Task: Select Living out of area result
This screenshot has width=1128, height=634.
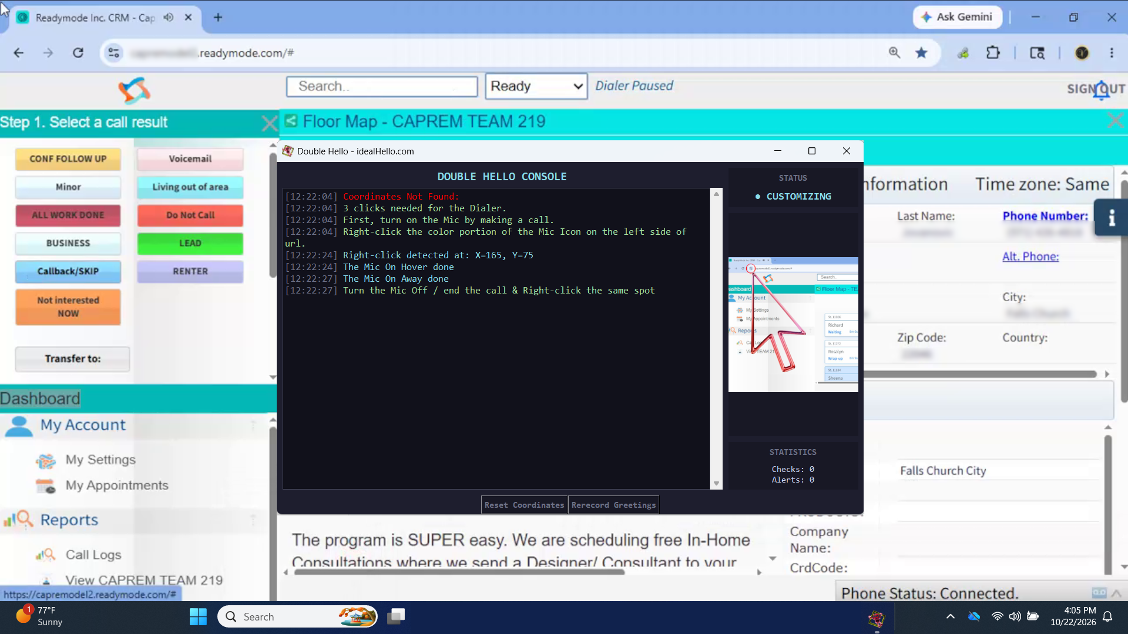Action: tap(190, 187)
